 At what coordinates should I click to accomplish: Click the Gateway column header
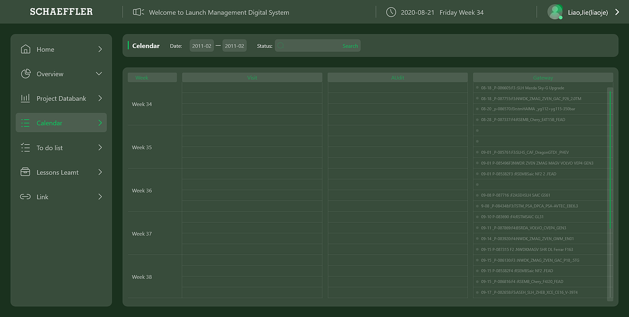click(x=543, y=78)
